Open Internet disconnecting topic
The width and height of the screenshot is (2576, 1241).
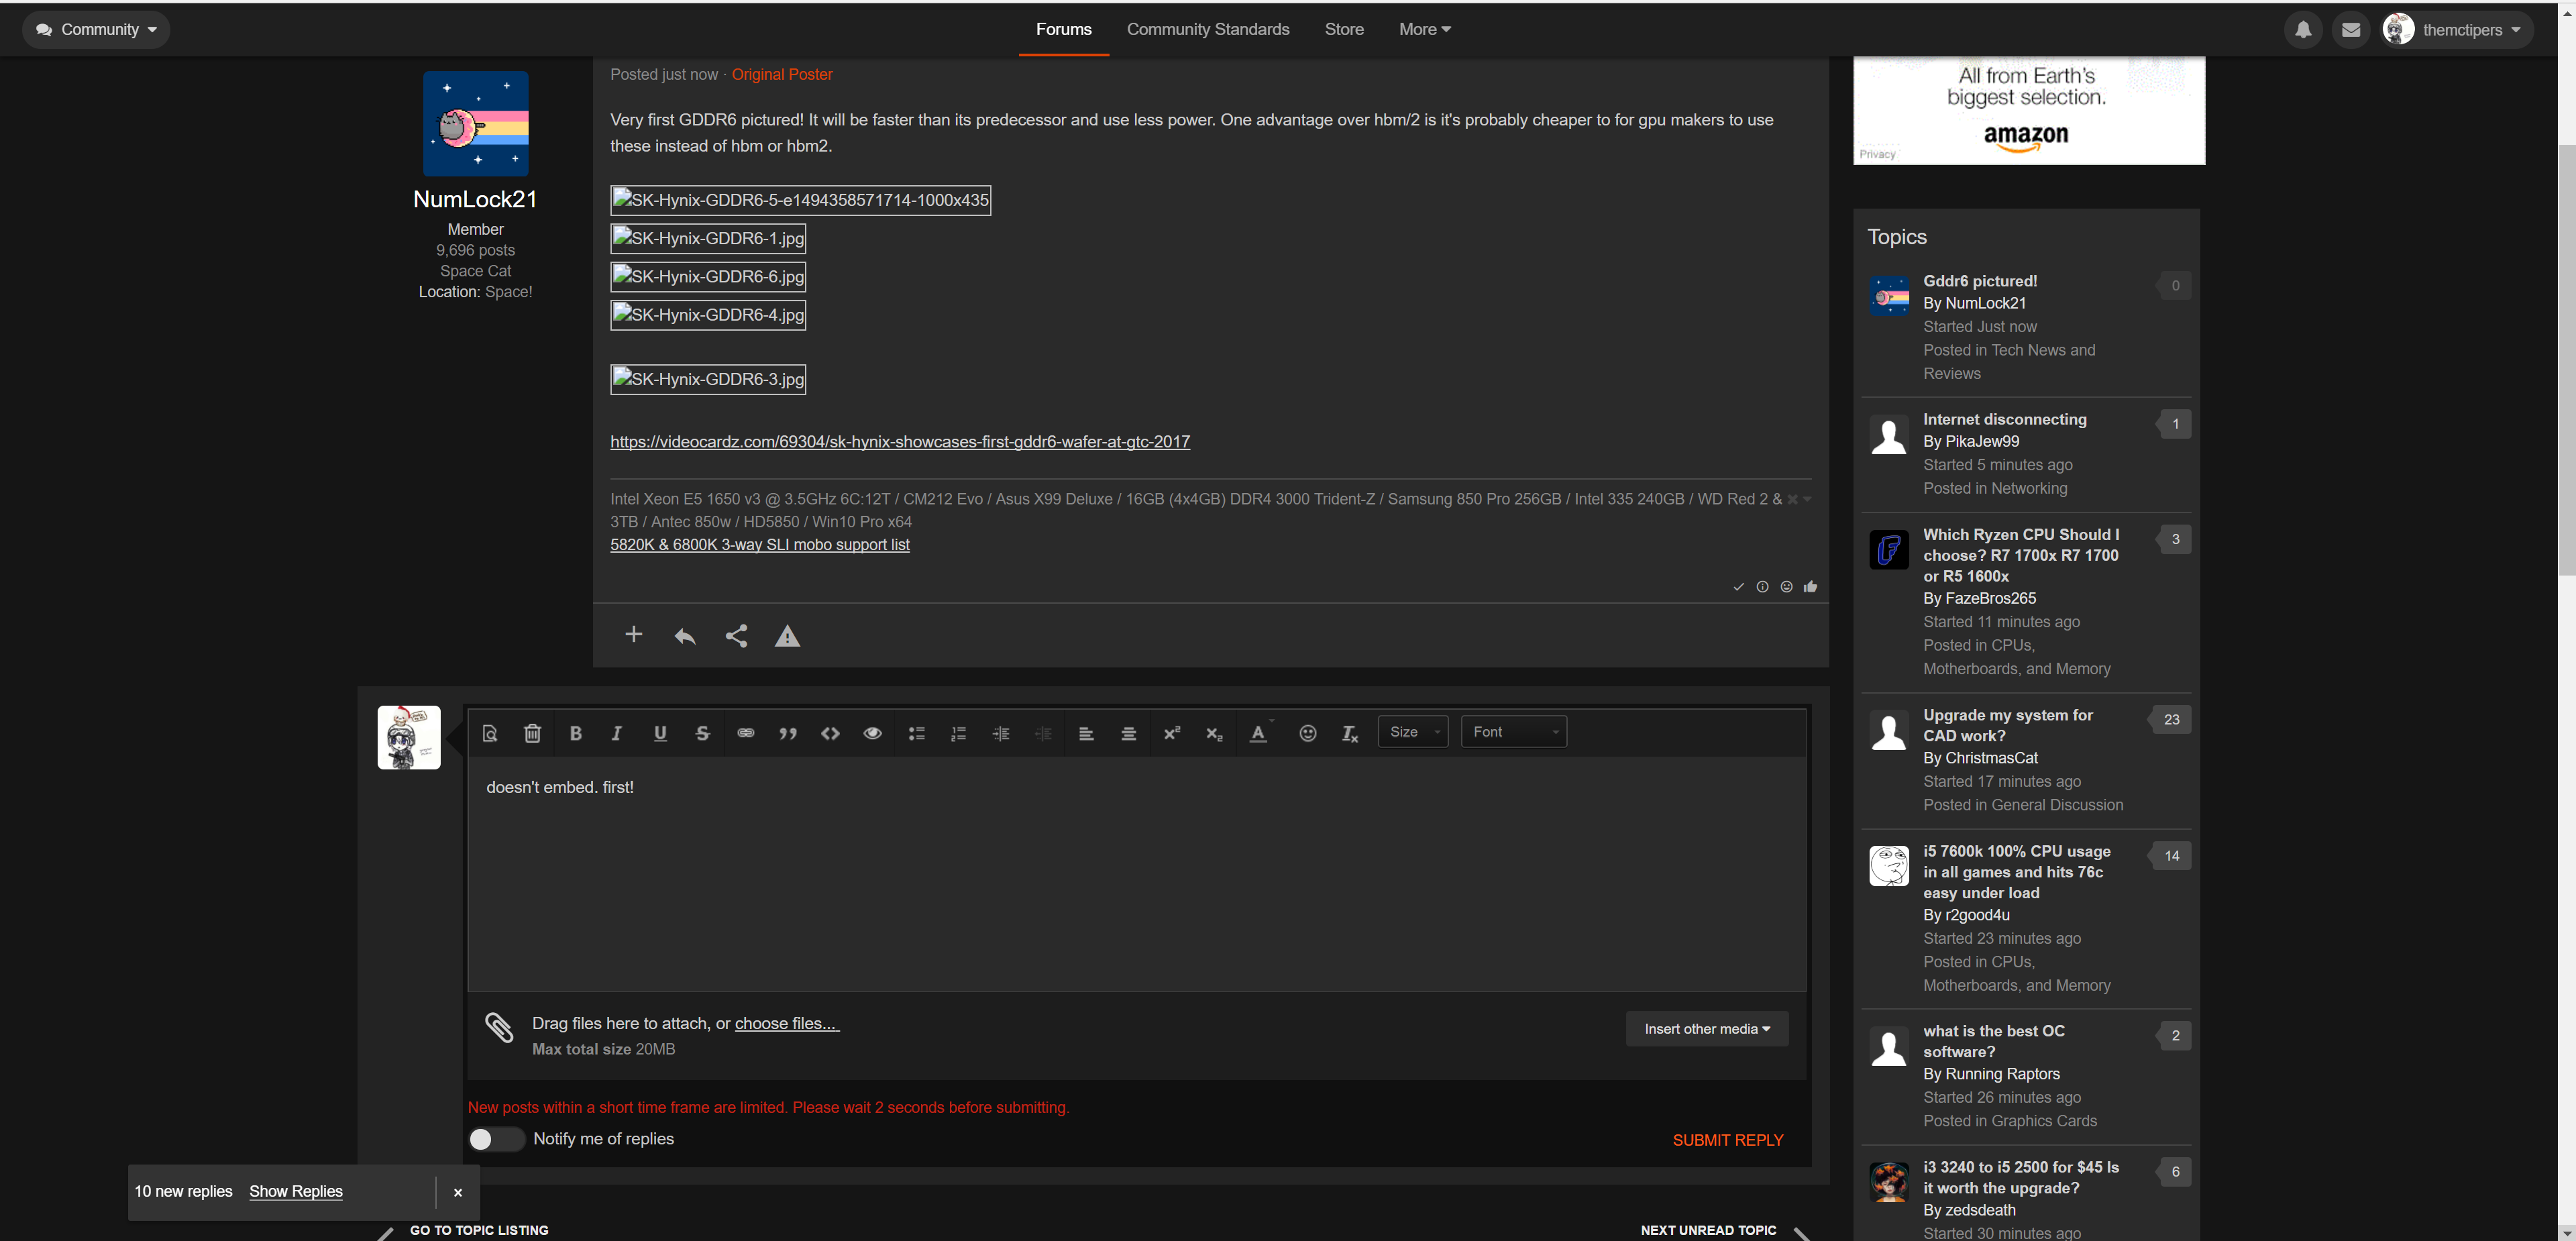pos(2004,419)
